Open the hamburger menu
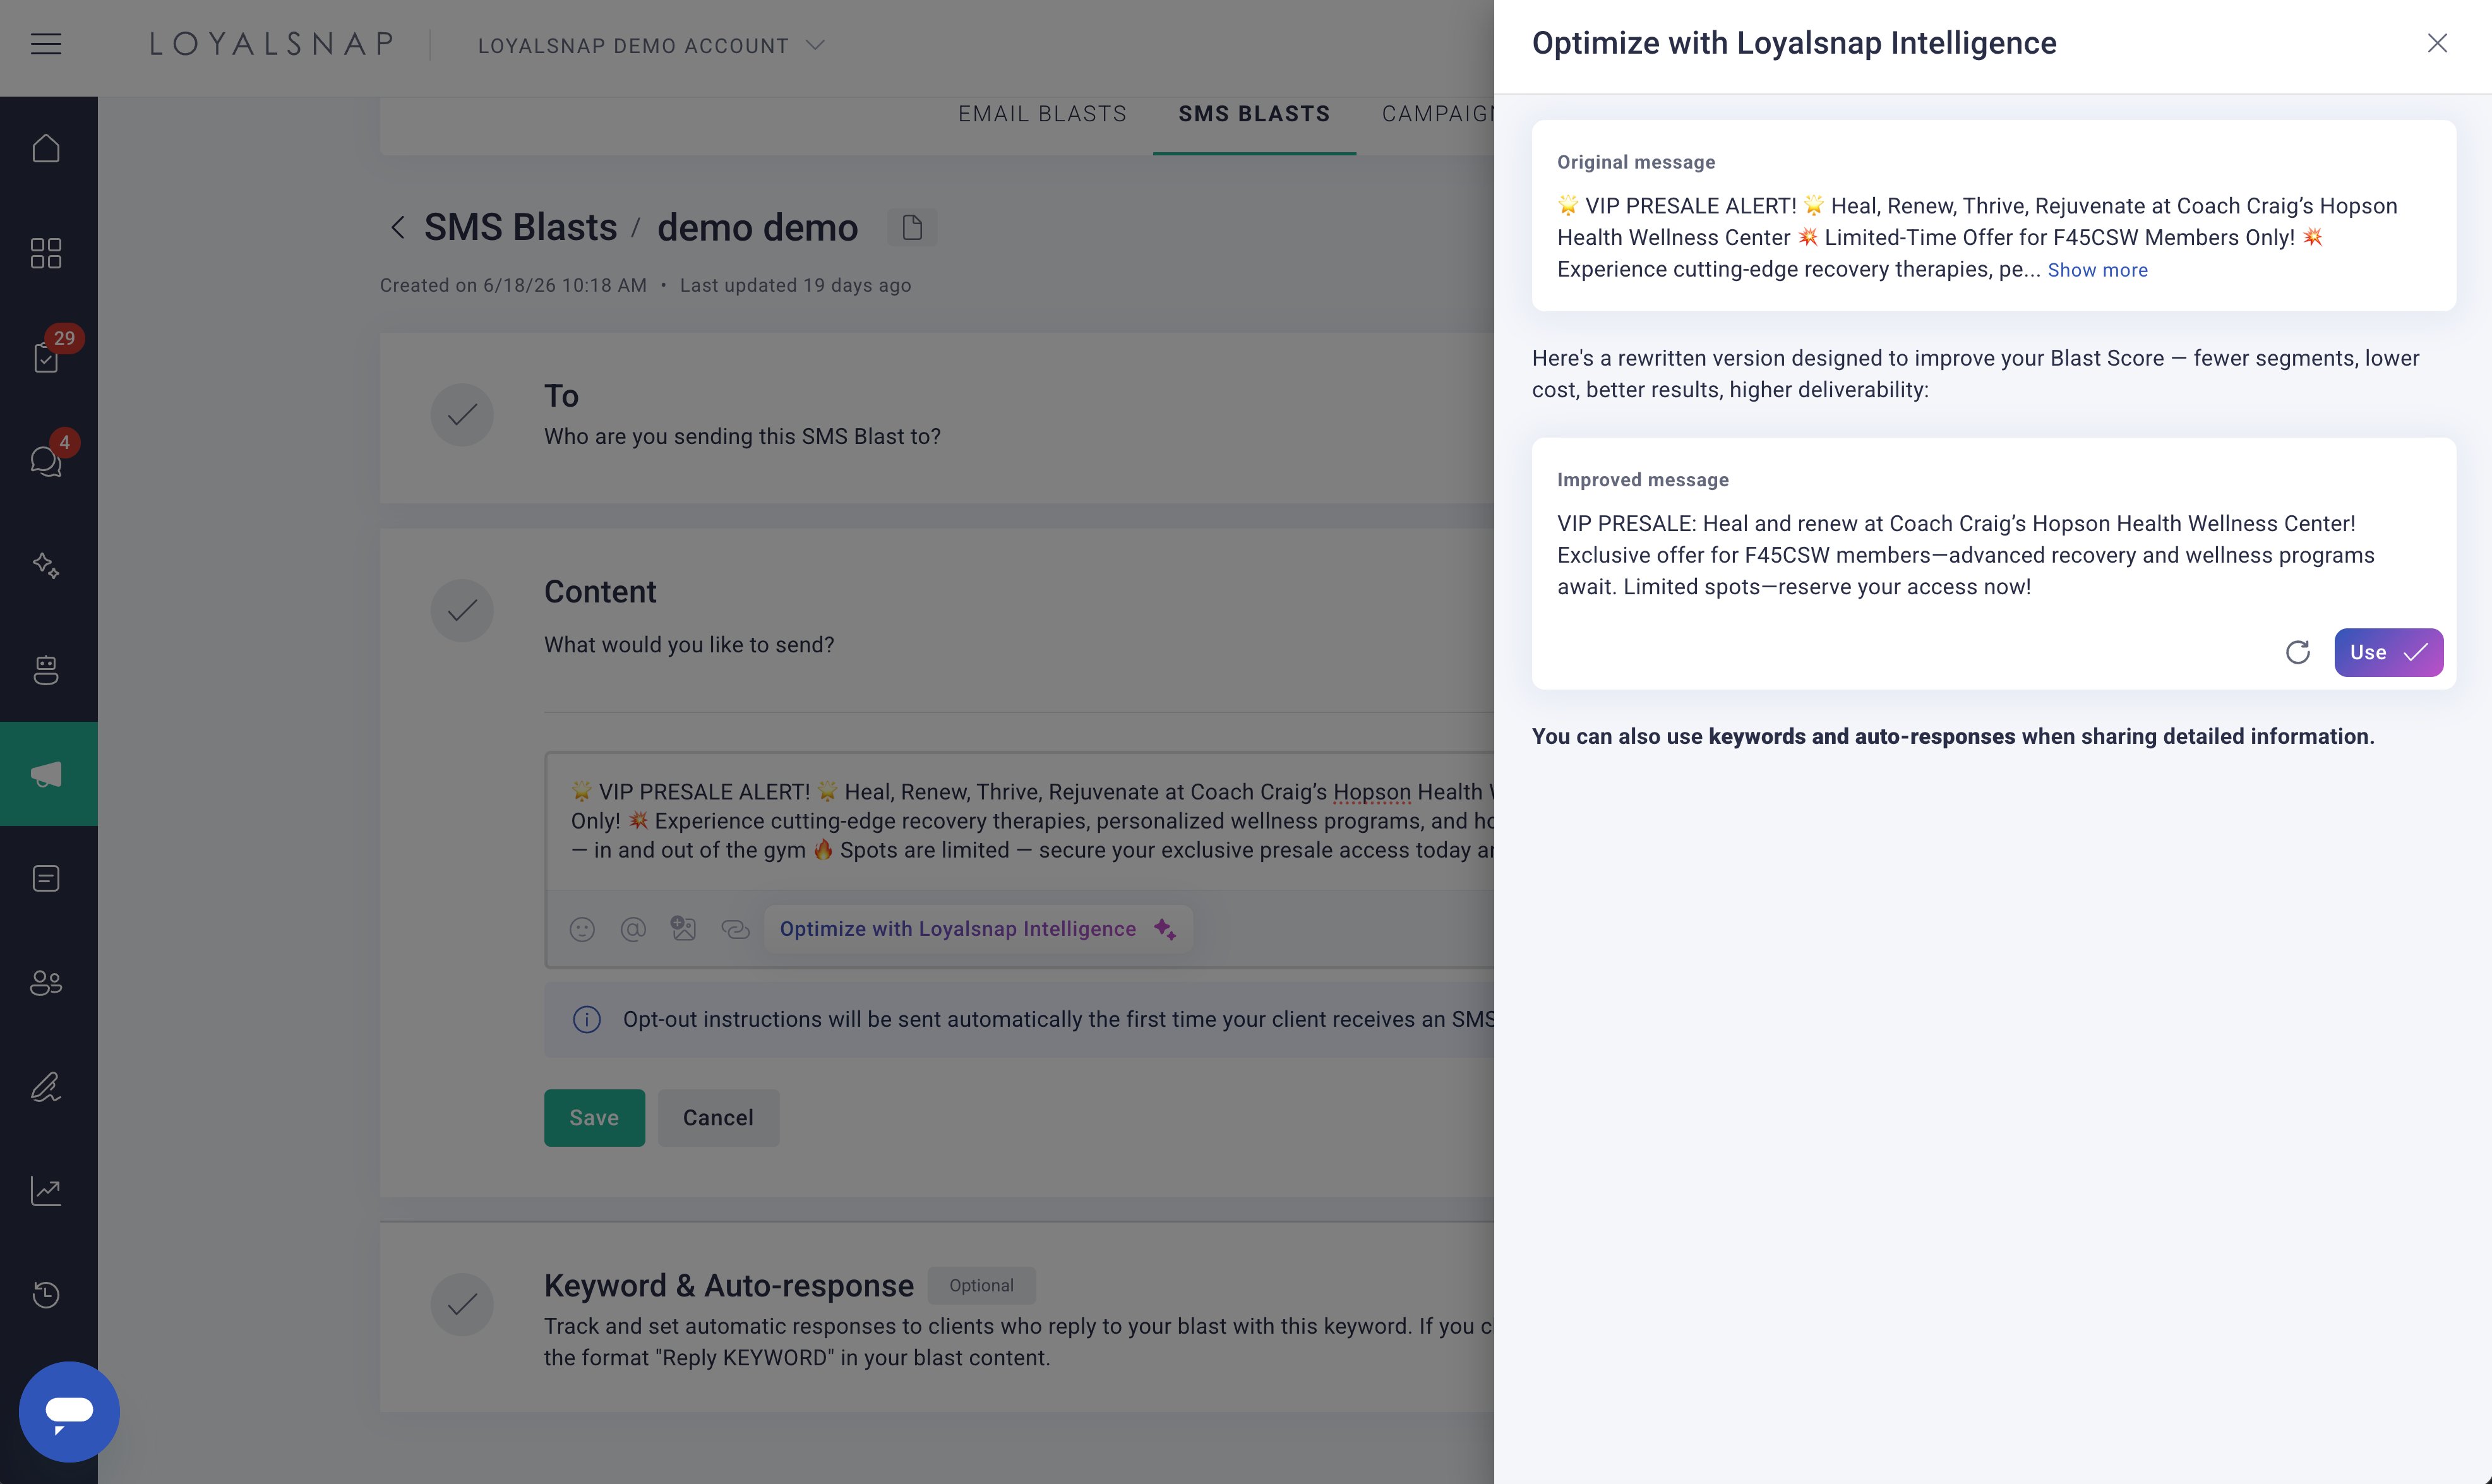The image size is (2492, 1484). 46,44
